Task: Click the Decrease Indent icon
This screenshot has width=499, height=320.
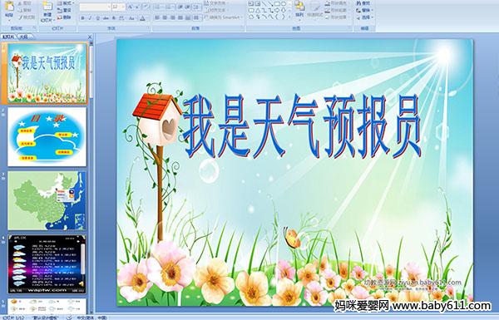Action: [x=180, y=7]
